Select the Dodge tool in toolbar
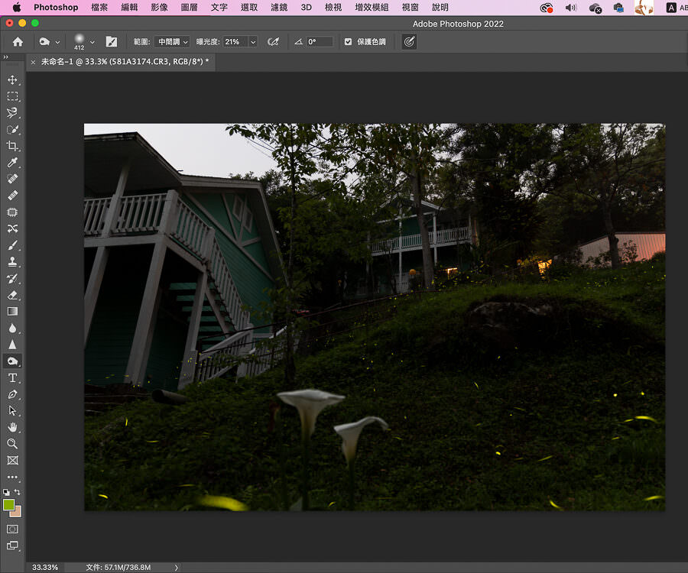 pyautogui.click(x=12, y=361)
